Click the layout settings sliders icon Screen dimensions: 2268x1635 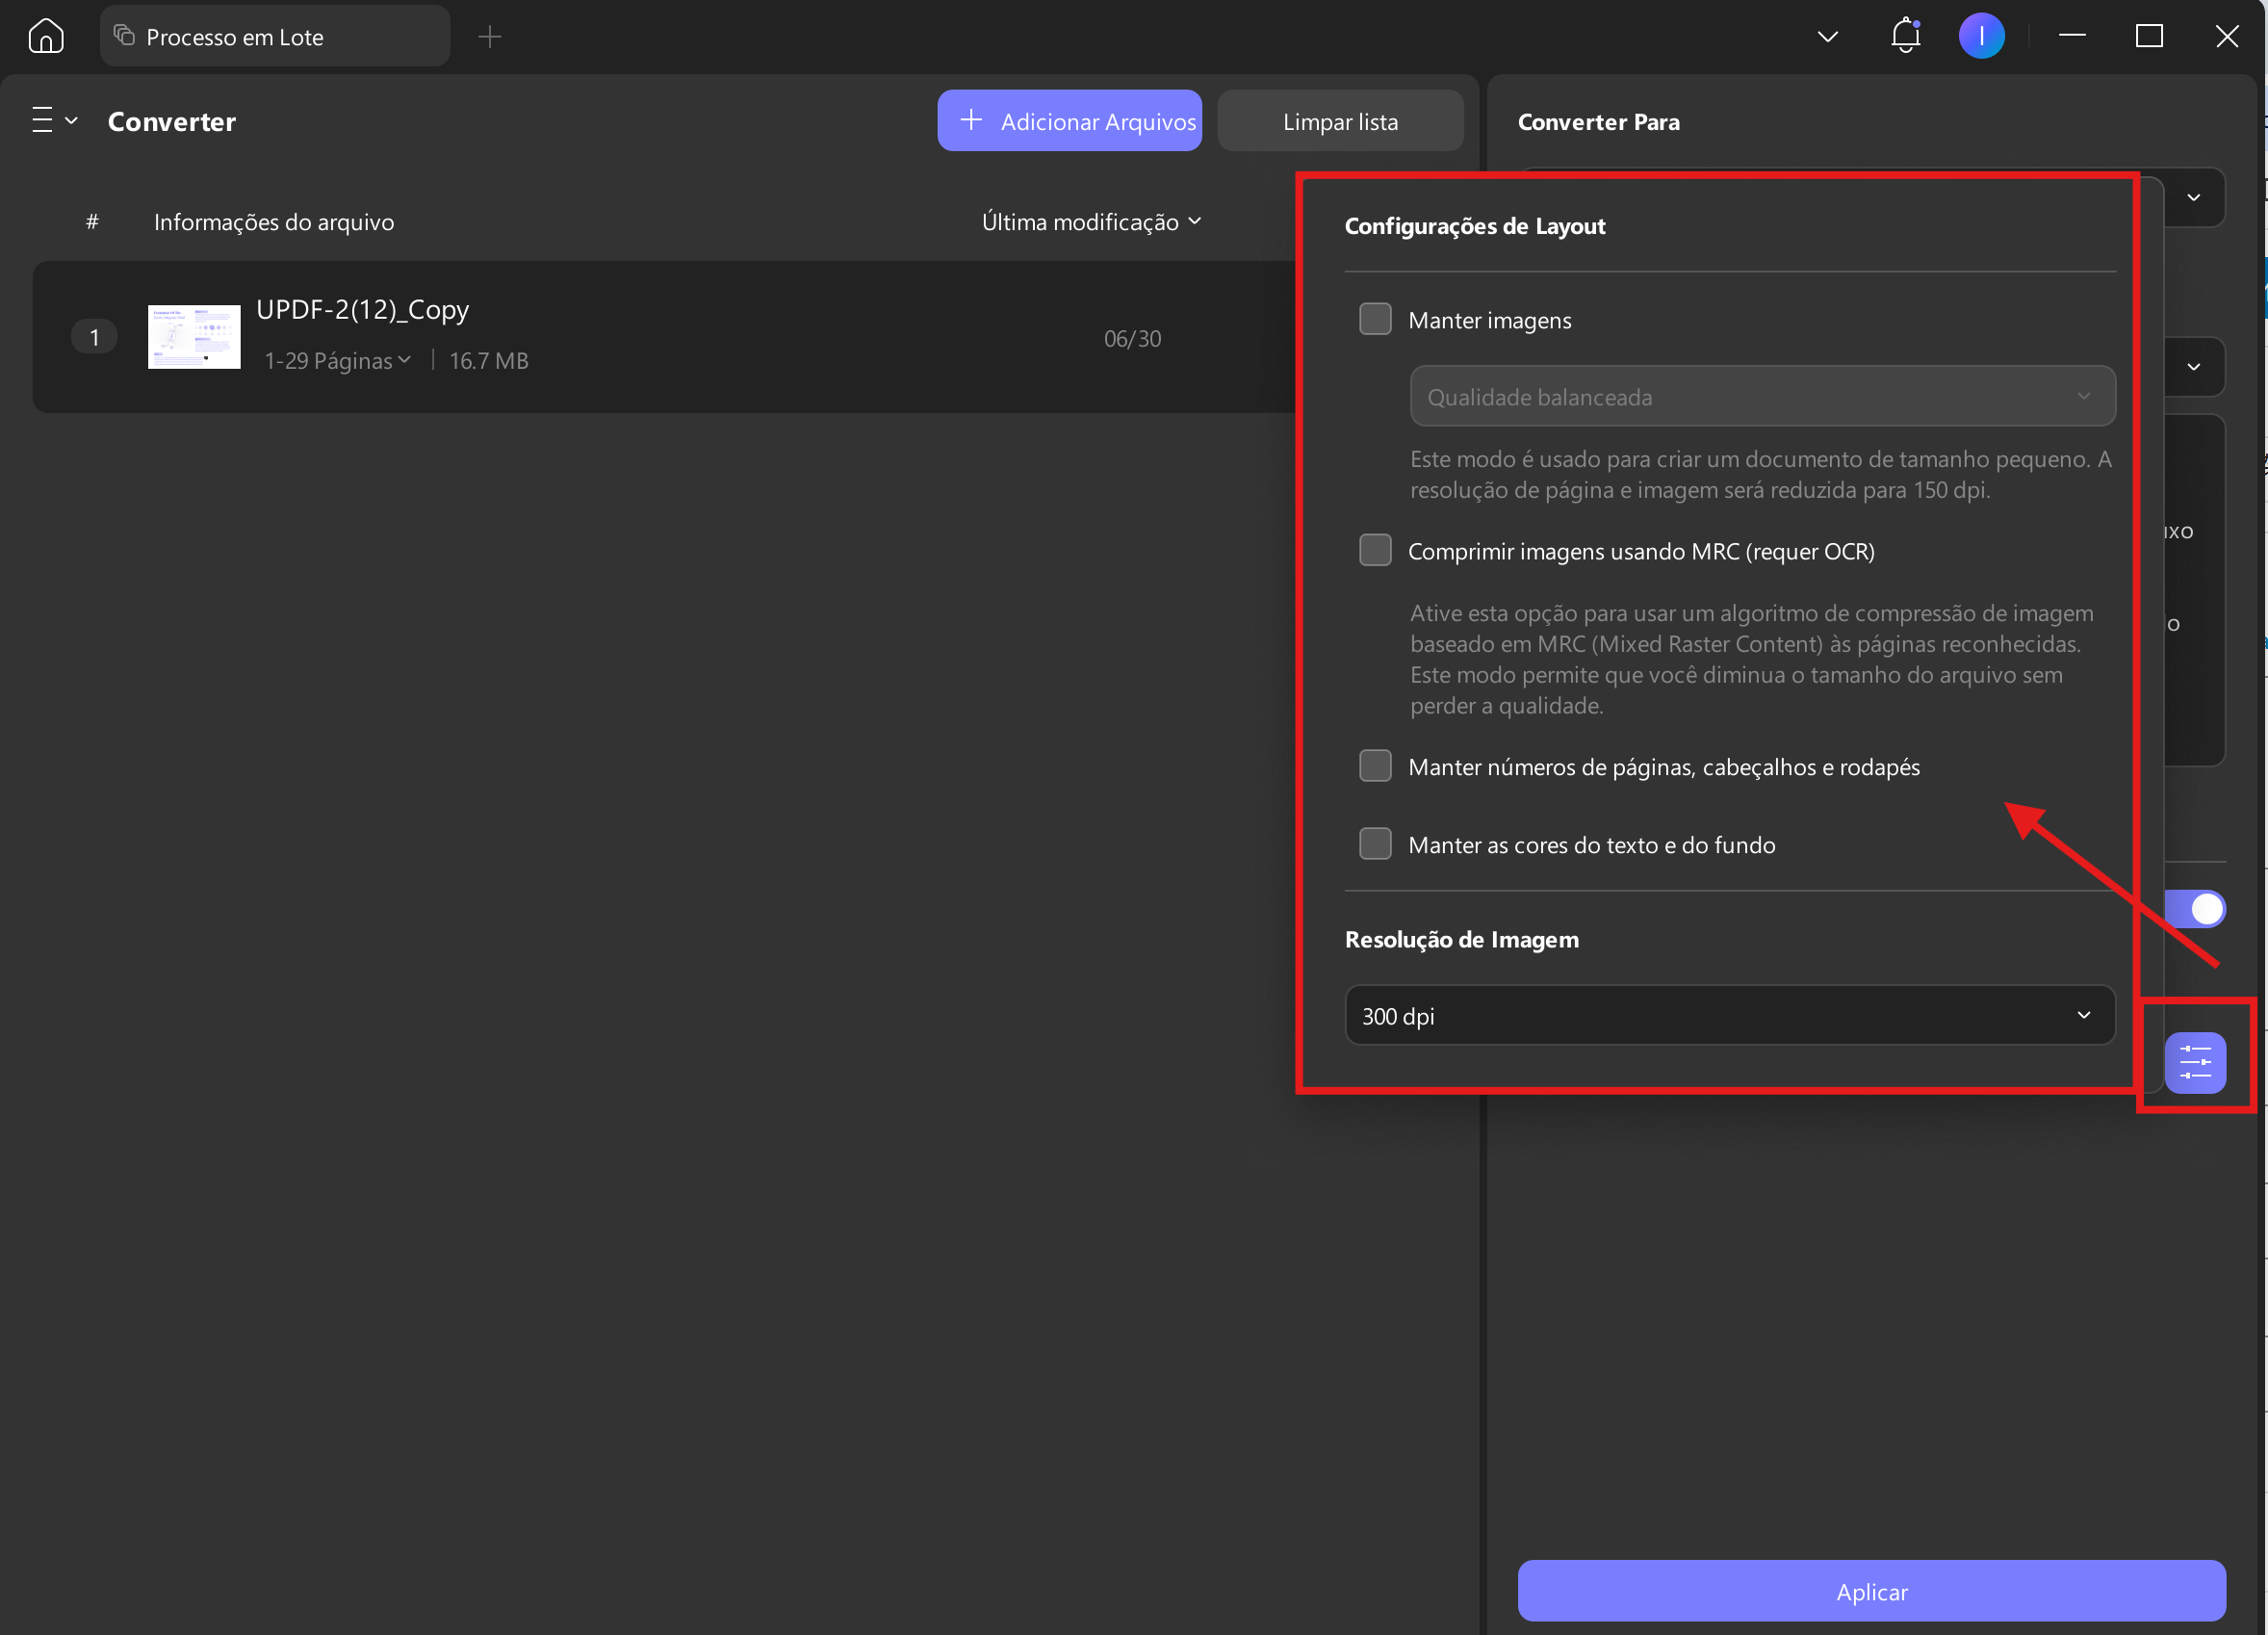point(2195,1062)
